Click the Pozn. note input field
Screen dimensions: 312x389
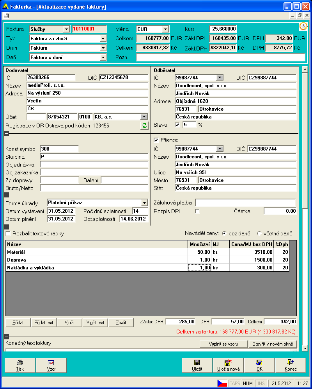click(x=220, y=57)
